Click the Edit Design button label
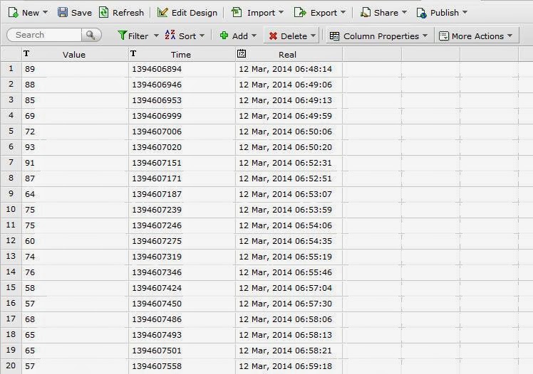Viewport: 533px width, 374px height. [195, 13]
